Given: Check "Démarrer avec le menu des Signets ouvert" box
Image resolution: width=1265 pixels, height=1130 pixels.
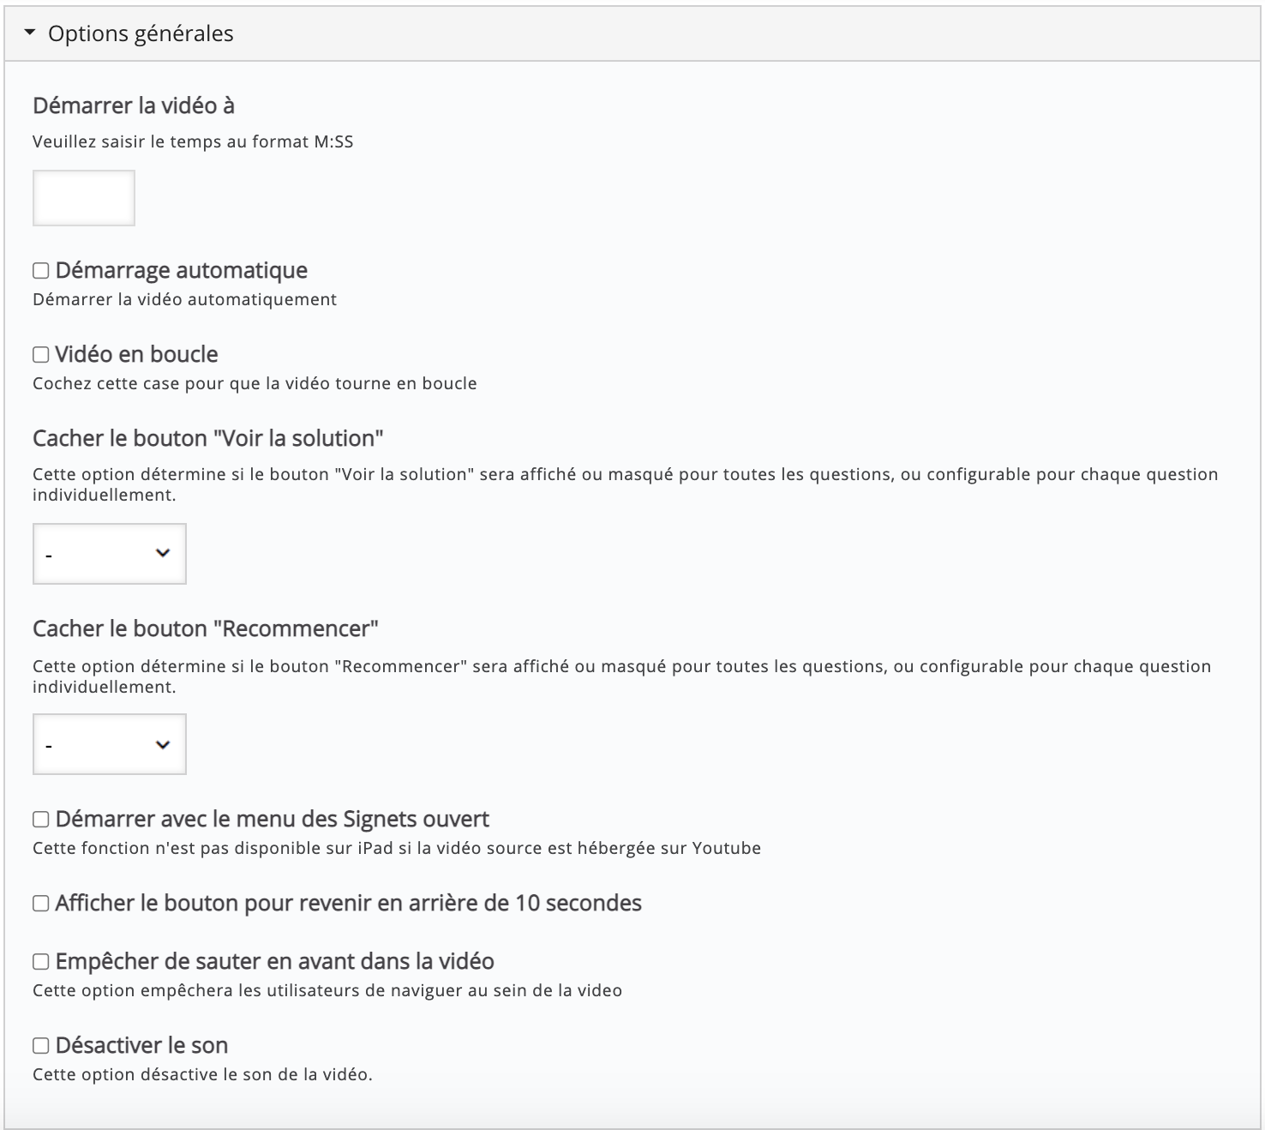Looking at the screenshot, I should (x=41, y=820).
